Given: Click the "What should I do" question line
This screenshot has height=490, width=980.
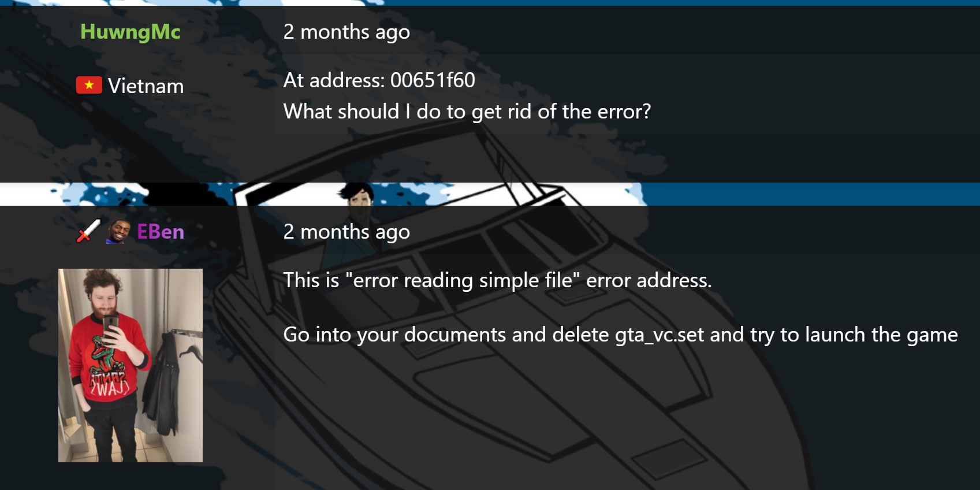Looking at the screenshot, I should [x=467, y=112].
